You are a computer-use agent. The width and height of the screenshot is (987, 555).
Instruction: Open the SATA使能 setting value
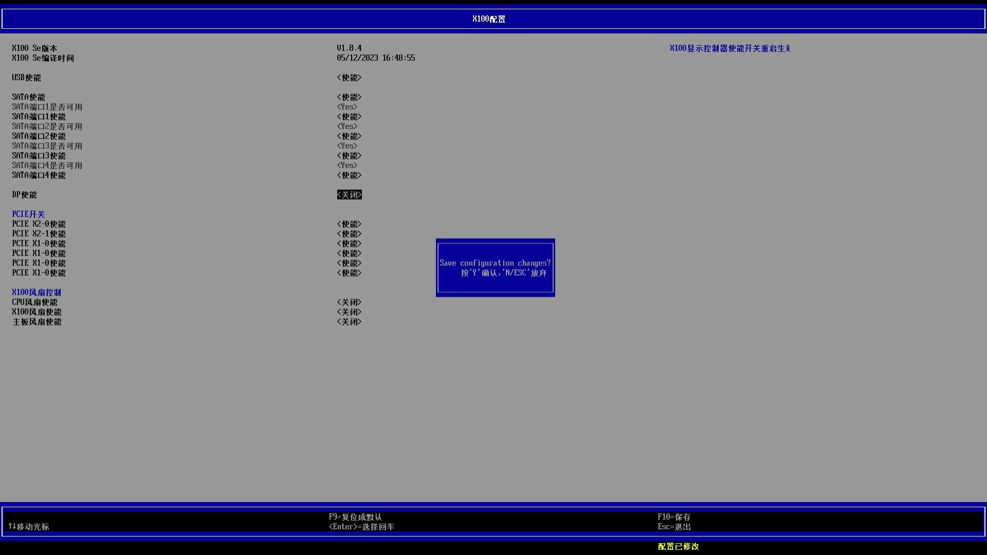point(349,97)
